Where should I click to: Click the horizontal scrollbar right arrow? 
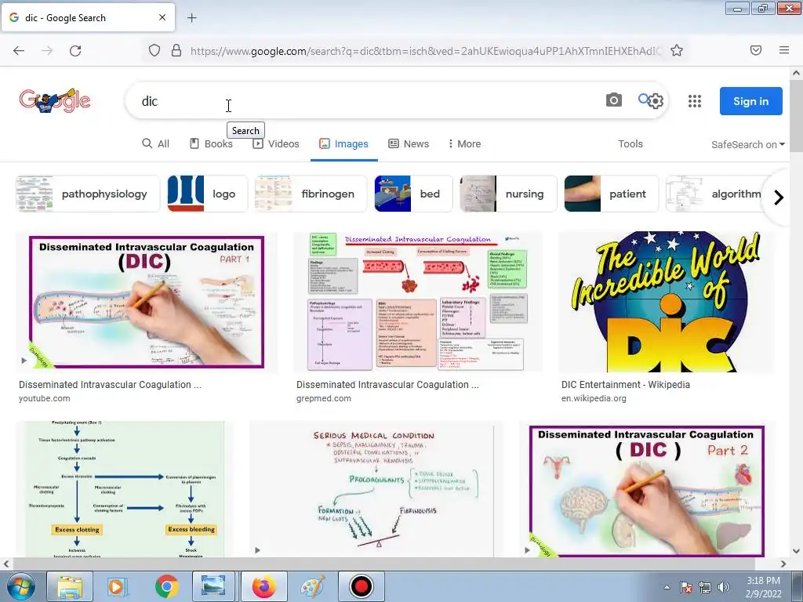click(x=783, y=564)
